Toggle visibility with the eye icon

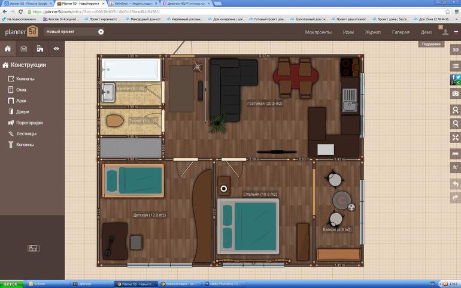click(x=56, y=48)
